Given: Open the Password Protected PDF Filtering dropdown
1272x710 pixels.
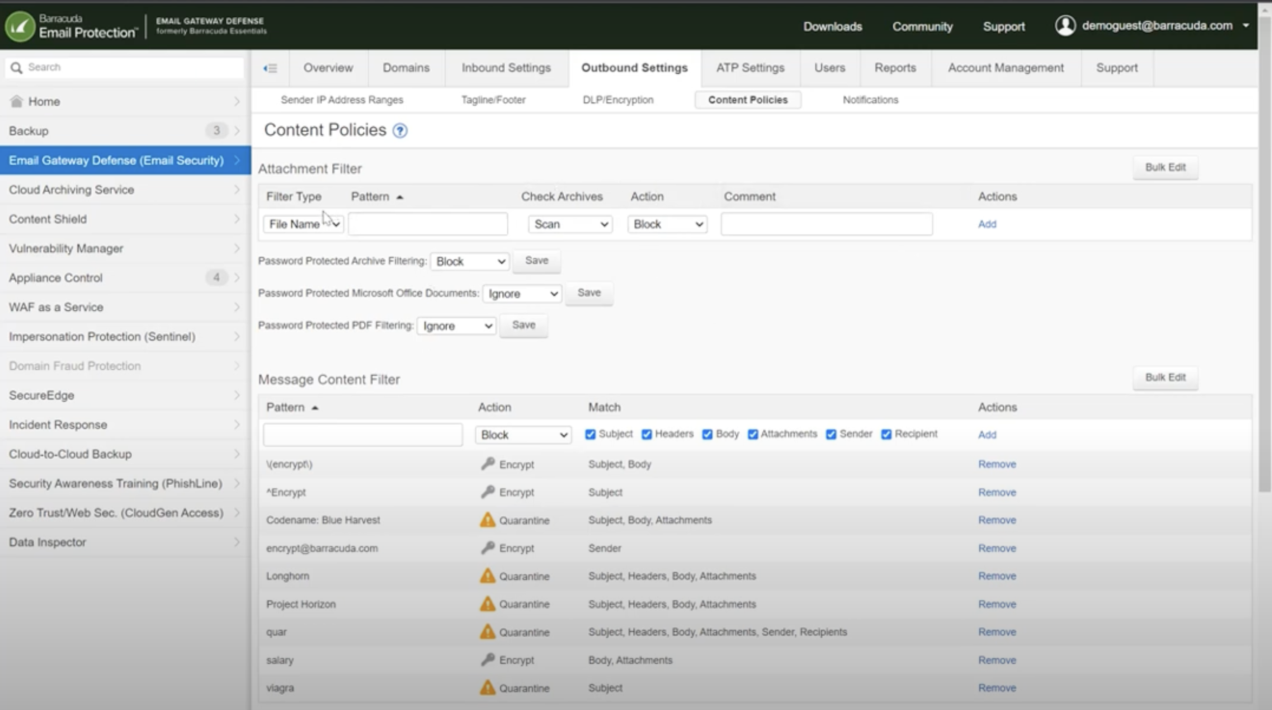Looking at the screenshot, I should tap(456, 326).
